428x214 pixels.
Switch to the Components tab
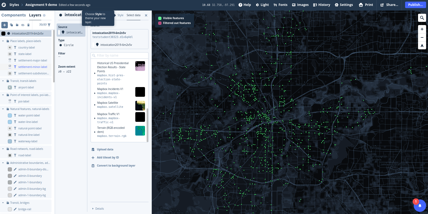(x=13, y=15)
